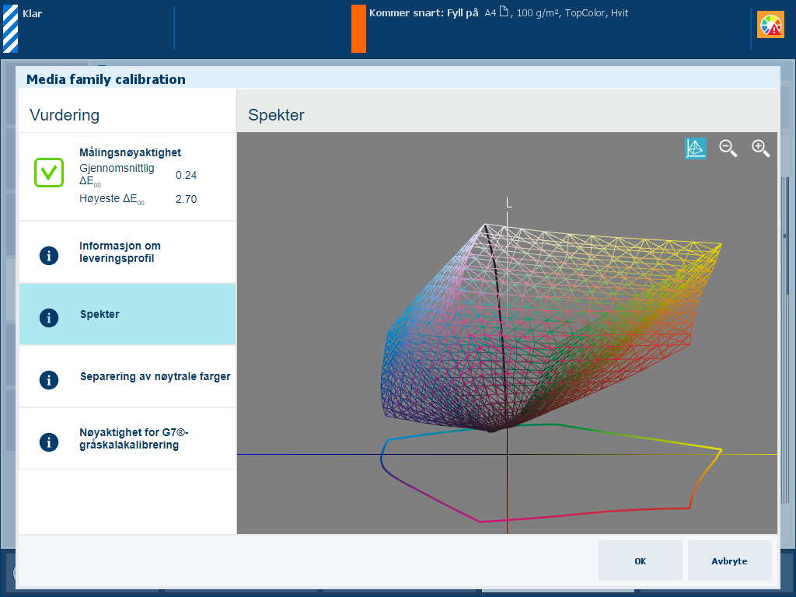Click info icon for G7 gråskalakalibrering
The width and height of the screenshot is (796, 597).
pyautogui.click(x=49, y=442)
